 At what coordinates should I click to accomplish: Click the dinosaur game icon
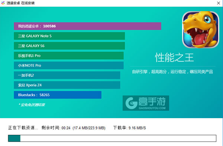201,30
